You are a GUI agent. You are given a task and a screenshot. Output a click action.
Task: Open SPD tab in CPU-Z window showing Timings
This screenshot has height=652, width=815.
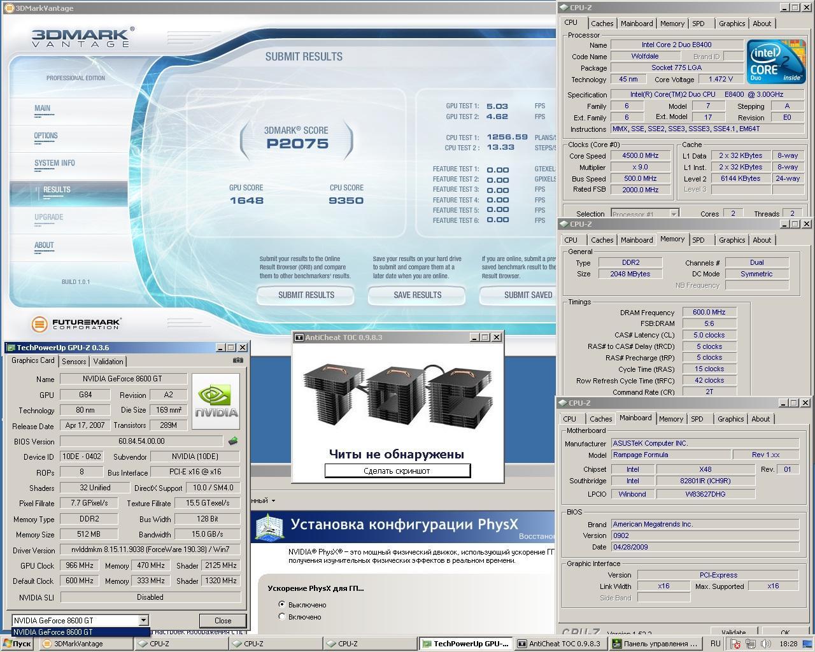pos(698,240)
